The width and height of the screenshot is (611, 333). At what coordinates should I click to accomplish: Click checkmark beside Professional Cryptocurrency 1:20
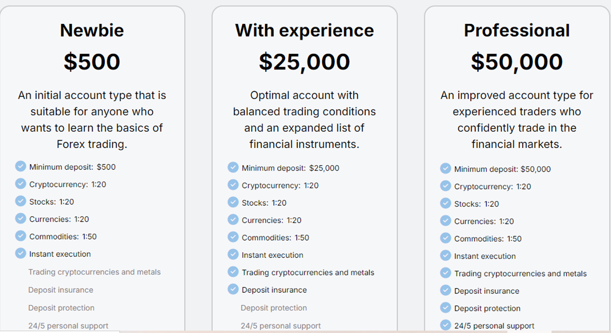pyautogui.click(x=445, y=186)
